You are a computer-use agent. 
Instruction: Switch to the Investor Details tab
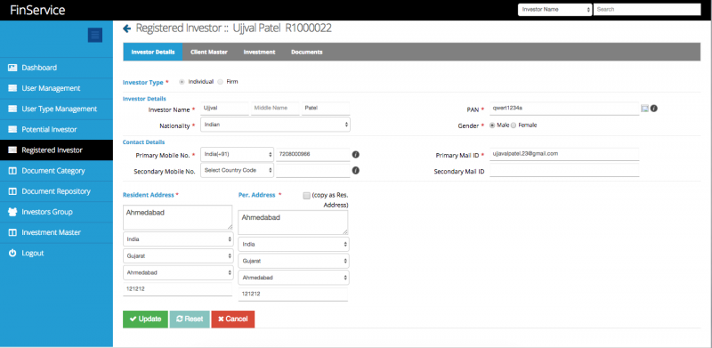click(153, 52)
